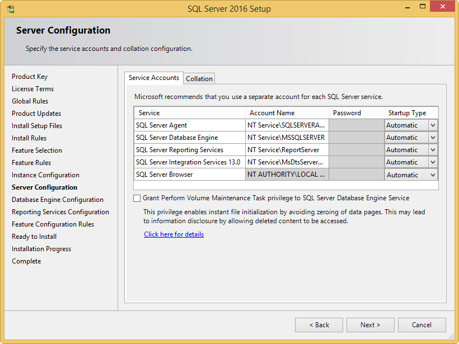Click Global Rules step in sidebar
Image resolution: width=459 pixels, height=344 pixels.
[x=30, y=101]
